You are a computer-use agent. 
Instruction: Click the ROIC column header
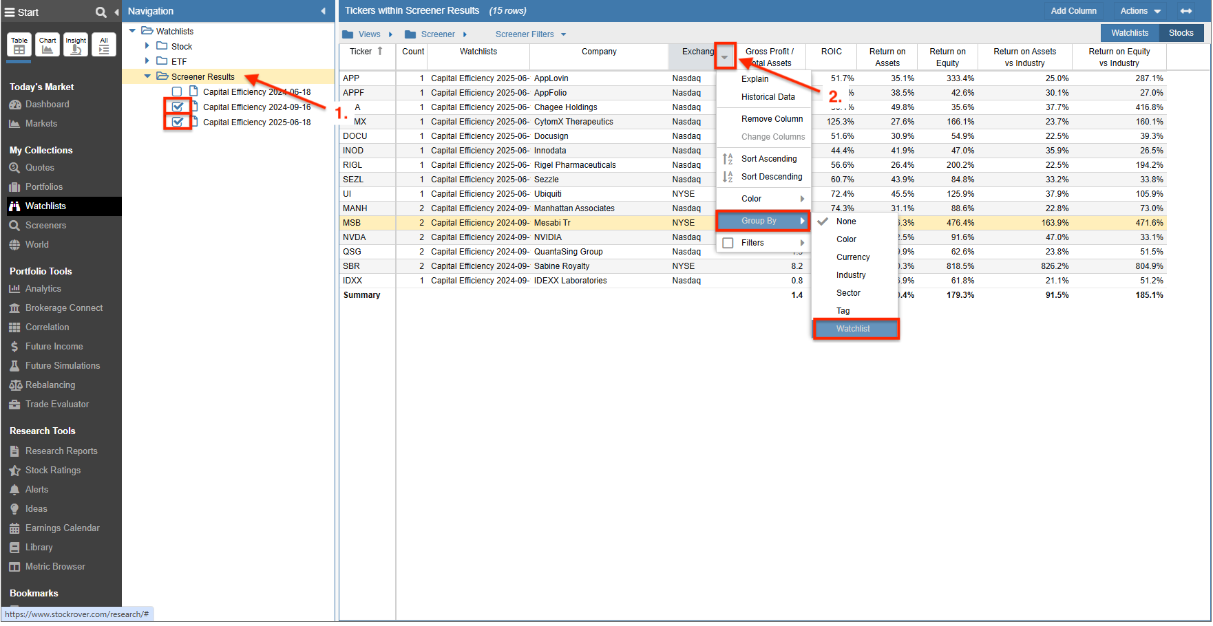(832, 56)
